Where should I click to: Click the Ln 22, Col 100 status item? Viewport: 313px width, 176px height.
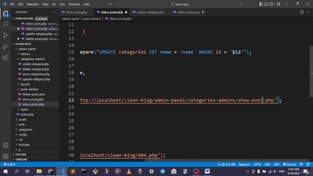pos(226,164)
